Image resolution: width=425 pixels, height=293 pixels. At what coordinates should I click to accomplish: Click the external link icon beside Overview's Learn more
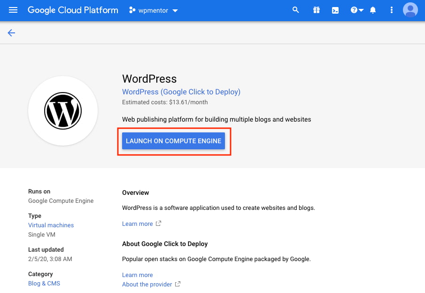coord(159,224)
